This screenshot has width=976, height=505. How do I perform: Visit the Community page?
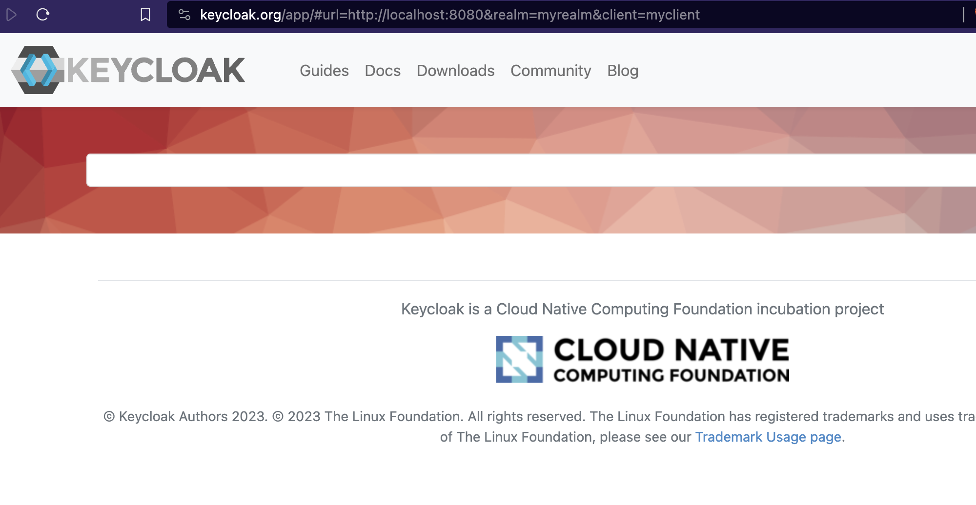(550, 71)
